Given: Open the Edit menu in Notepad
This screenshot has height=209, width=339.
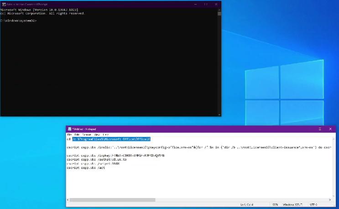Looking at the screenshot, I should tap(77, 135).
